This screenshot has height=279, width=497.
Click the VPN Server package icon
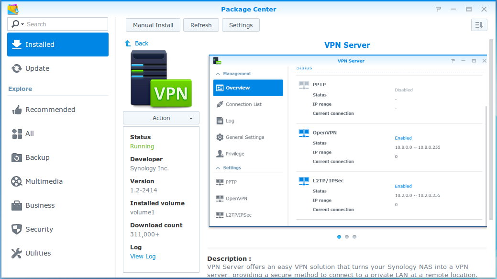click(x=161, y=79)
